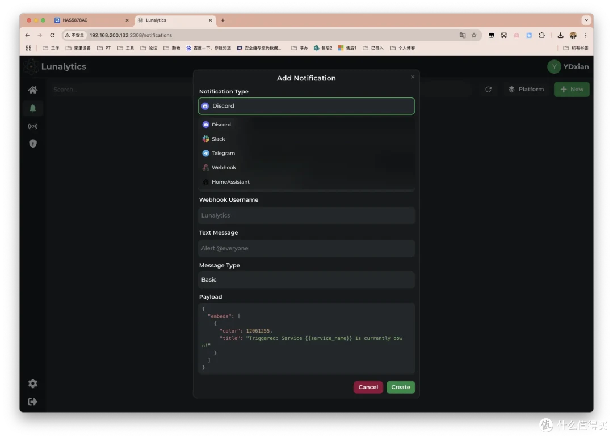Image resolution: width=613 pixels, height=438 pixels.
Task: Go back in browser history
Action: coord(27,35)
